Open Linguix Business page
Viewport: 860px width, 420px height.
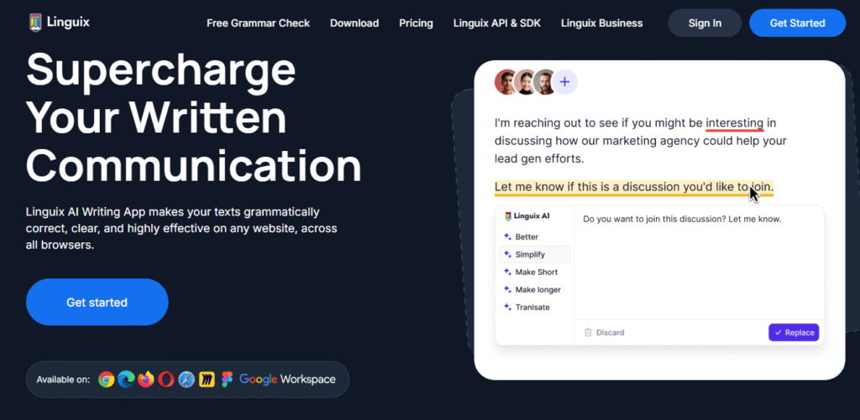click(x=601, y=23)
